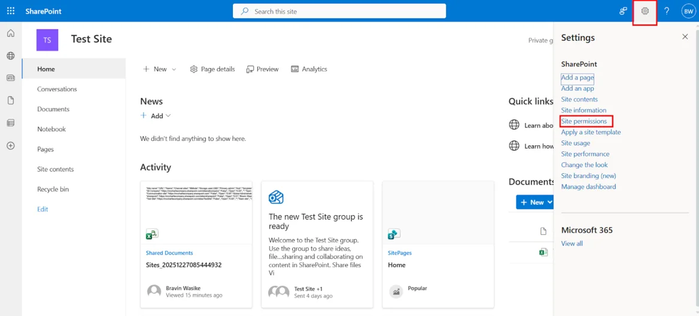The image size is (699, 316).
Task: Click the Home page title on the SitePages card
Action: (x=397, y=265)
